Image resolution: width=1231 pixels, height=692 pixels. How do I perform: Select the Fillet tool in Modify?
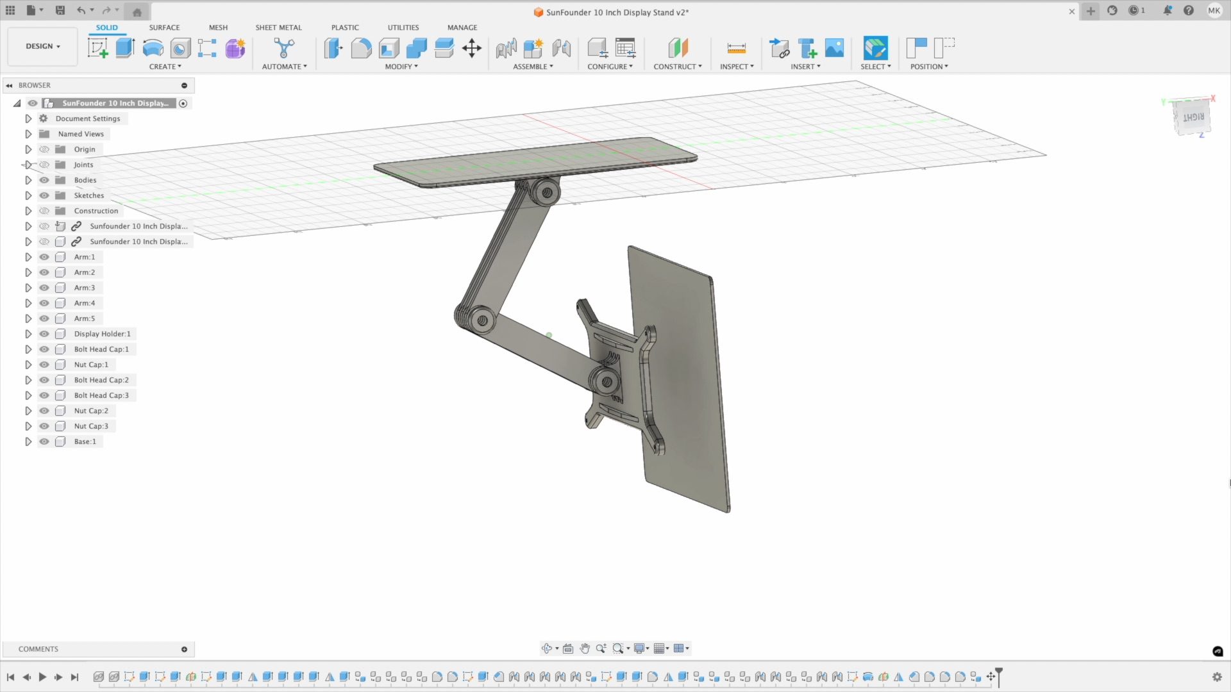pyautogui.click(x=361, y=48)
